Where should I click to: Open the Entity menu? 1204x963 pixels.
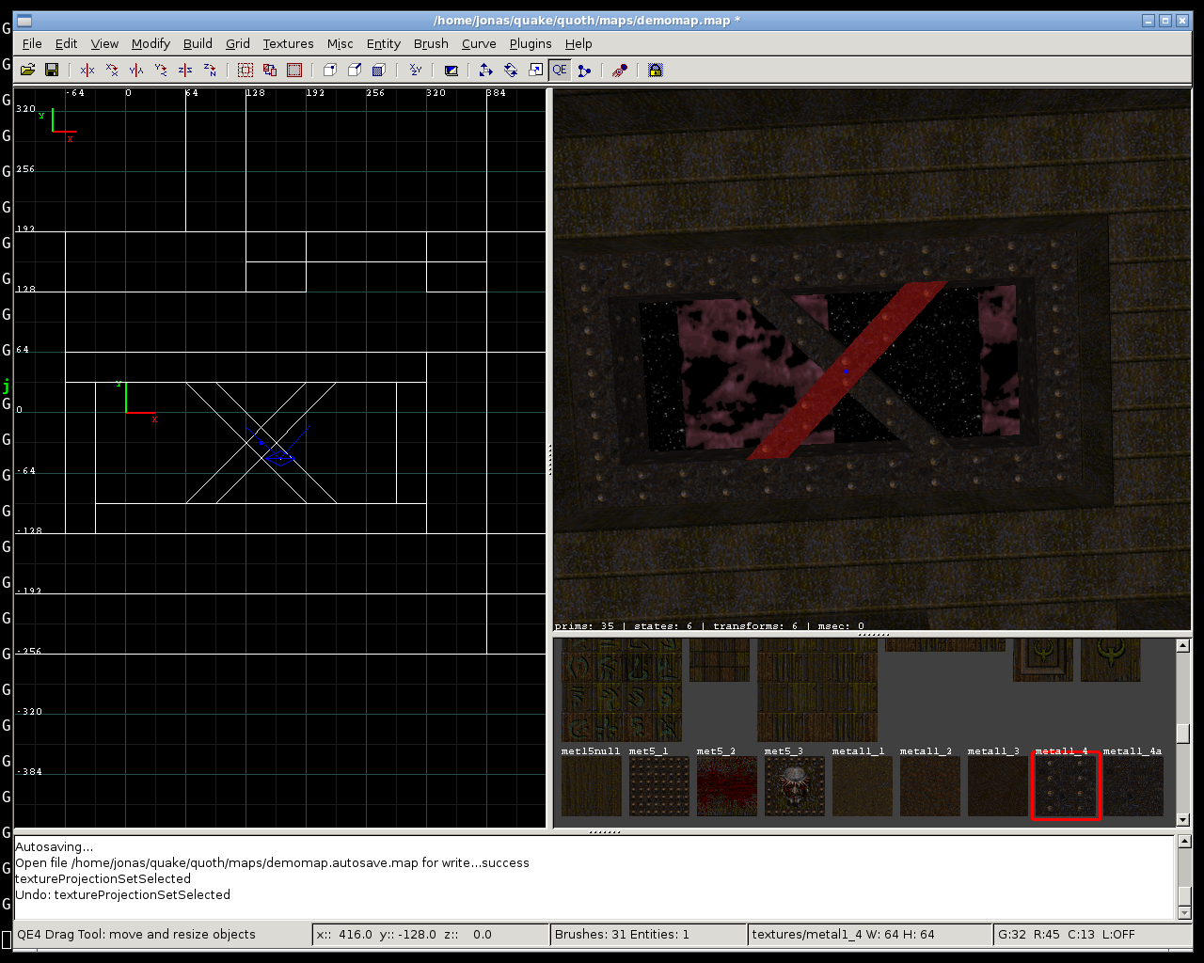pyautogui.click(x=383, y=44)
